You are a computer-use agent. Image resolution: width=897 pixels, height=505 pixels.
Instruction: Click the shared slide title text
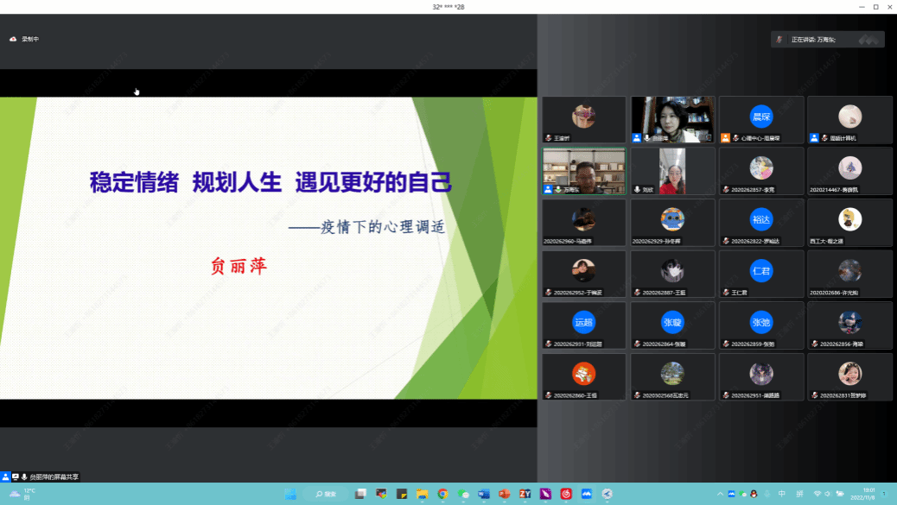click(270, 182)
